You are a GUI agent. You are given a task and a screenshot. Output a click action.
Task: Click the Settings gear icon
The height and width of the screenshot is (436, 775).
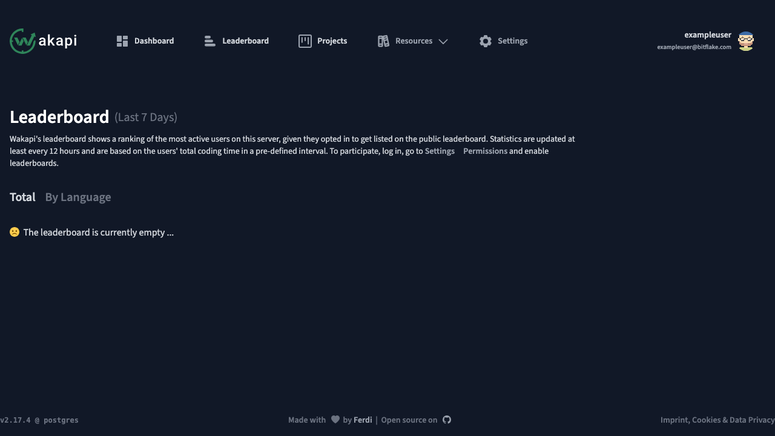[x=486, y=41]
